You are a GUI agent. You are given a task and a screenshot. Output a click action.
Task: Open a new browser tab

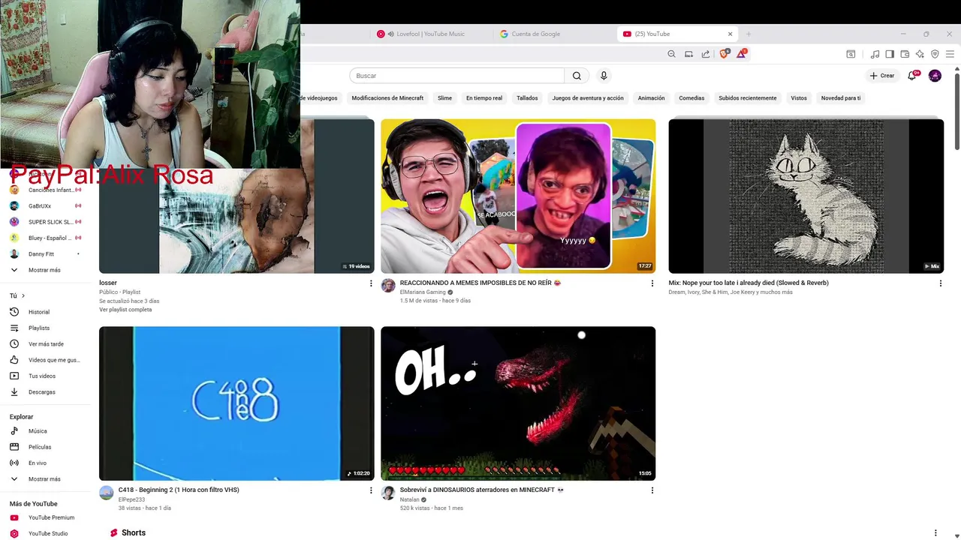(x=749, y=34)
